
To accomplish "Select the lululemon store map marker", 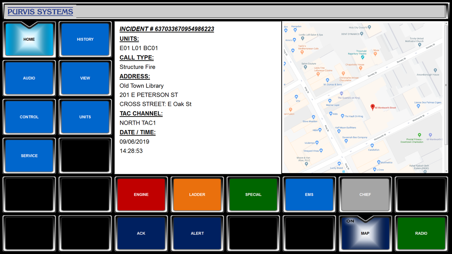I will tap(317, 142).
